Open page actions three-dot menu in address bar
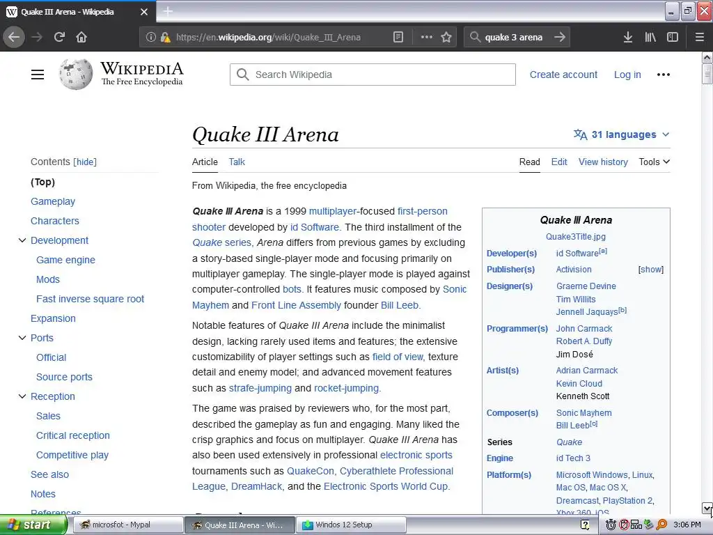The height and width of the screenshot is (535, 713). click(427, 37)
